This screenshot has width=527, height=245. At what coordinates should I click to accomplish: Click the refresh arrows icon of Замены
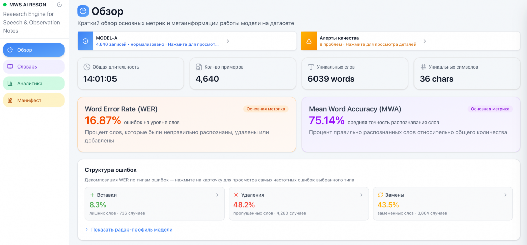pyautogui.click(x=380, y=195)
